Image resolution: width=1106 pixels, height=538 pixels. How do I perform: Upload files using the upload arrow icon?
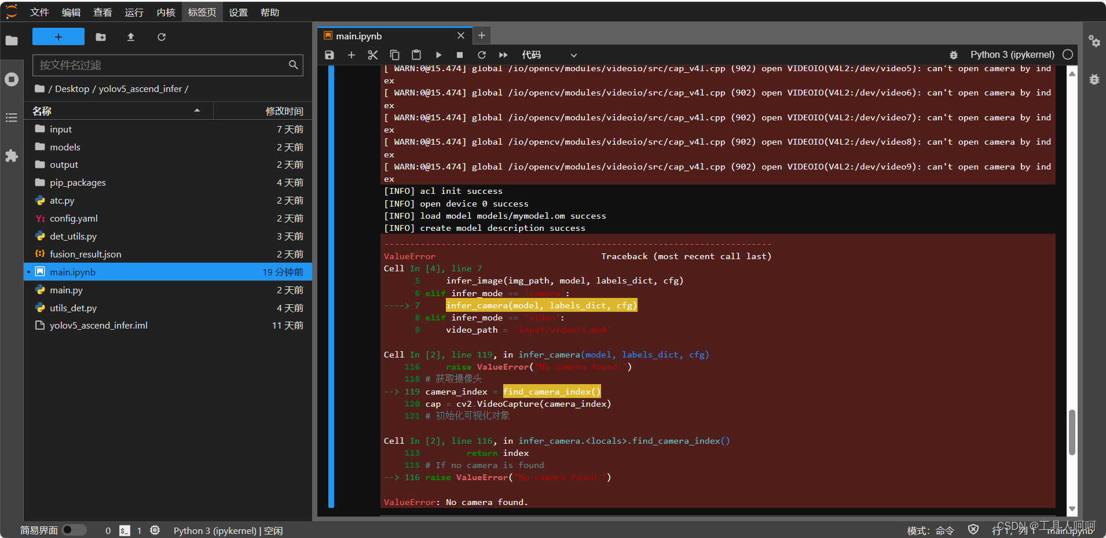131,37
